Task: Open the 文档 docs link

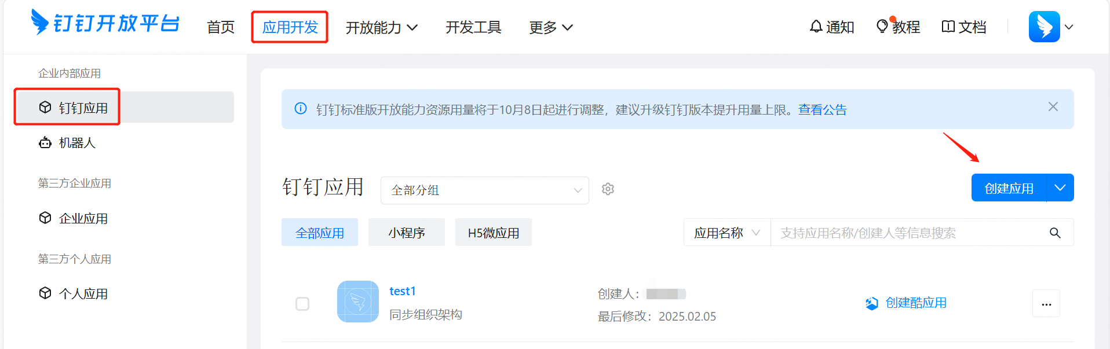Action: pos(972,27)
